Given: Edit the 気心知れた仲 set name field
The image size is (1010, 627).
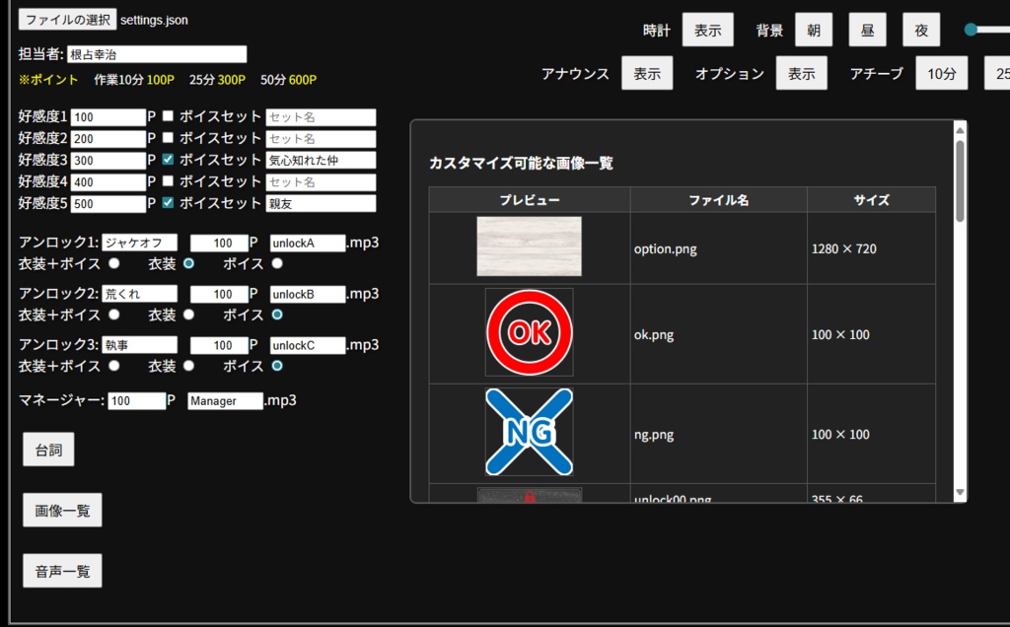Looking at the screenshot, I should tap(321, 161).
